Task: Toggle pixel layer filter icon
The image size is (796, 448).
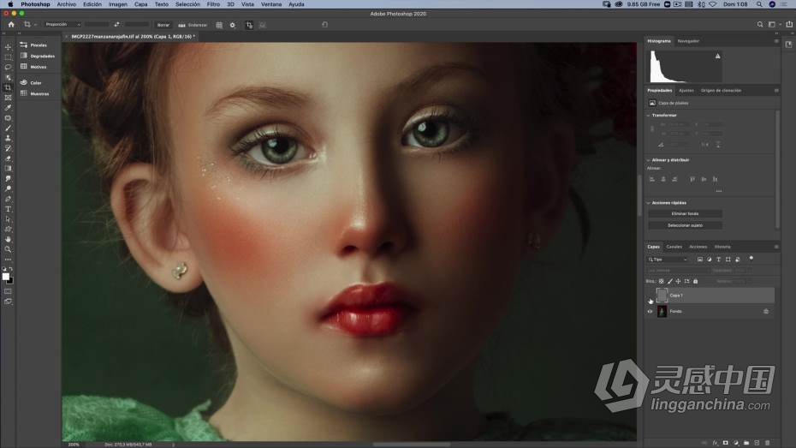Action: (700, 260)
